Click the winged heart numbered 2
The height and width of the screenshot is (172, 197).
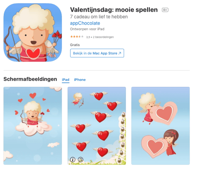coord(81,146)
